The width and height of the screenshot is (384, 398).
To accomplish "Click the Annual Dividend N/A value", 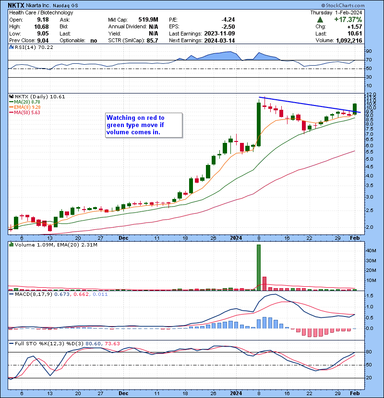I will (x=153, y=26).
